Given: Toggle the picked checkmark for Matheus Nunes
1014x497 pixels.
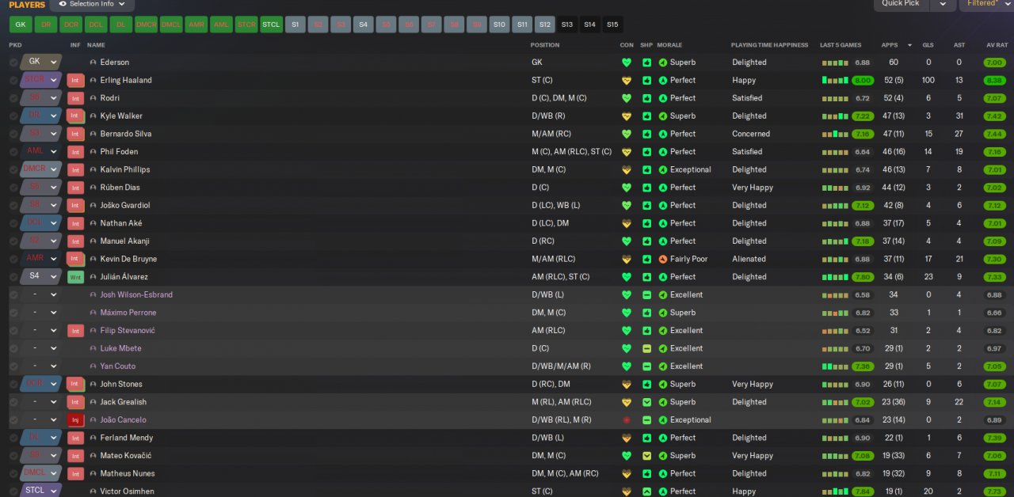Looking at the screenshot, I should [x=13, y=473].
